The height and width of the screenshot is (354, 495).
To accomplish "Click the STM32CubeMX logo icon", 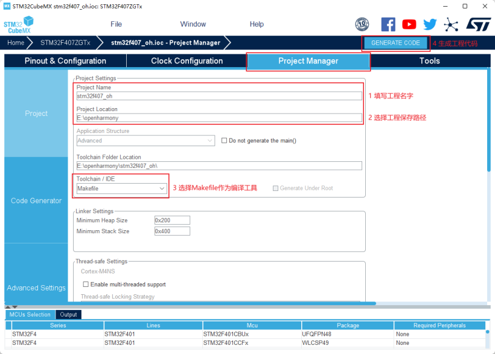I will click(x=18, y=25).
